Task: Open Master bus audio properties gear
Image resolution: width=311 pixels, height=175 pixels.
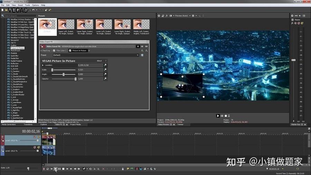Action: [292, 16]
